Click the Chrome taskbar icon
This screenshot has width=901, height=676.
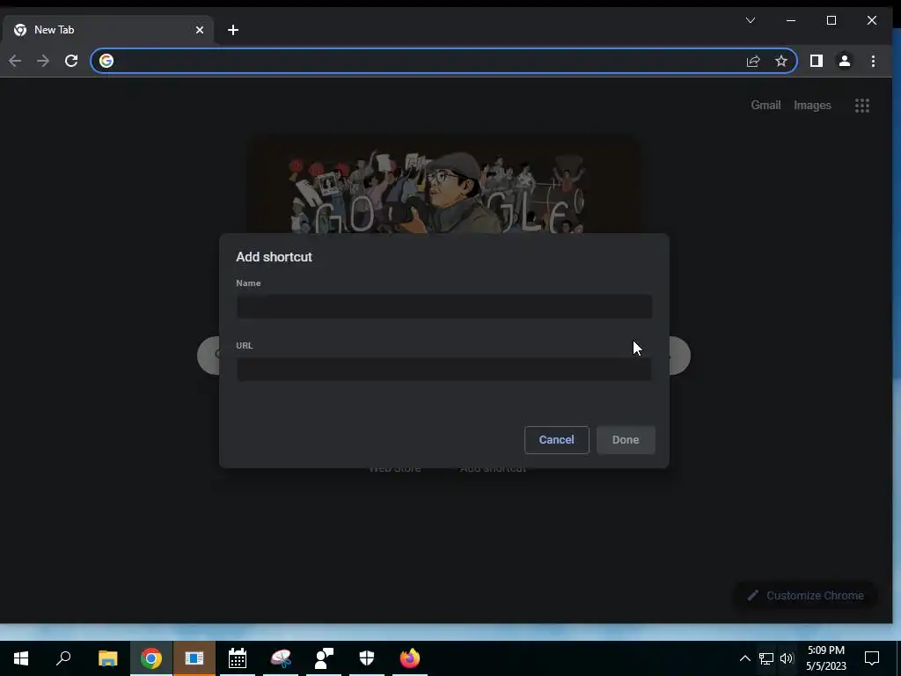point(151,658)
